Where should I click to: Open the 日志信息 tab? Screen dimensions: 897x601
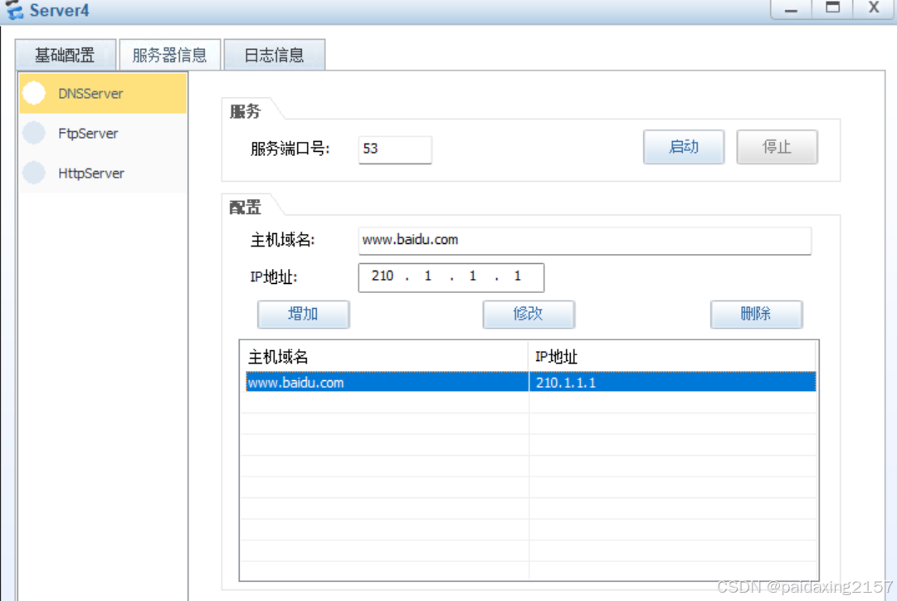click(274, 55)
